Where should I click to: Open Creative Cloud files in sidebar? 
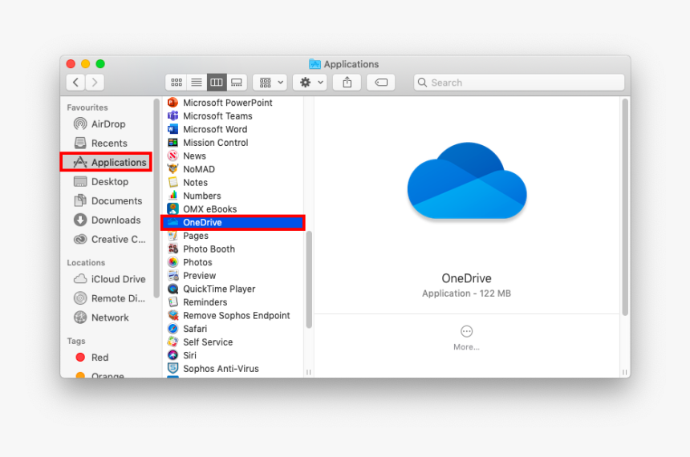[109, 239]
